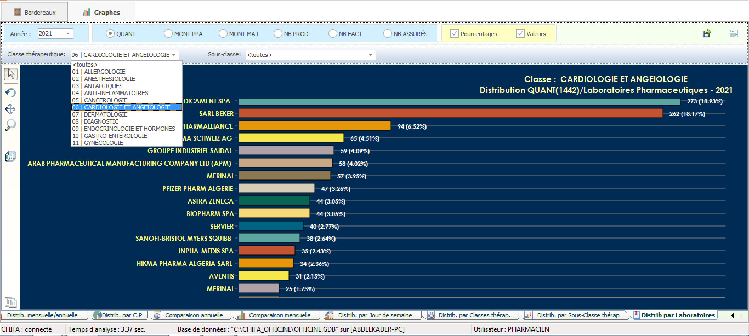Go to Distrib. par Jour de semaine tab
Viewport: 749px width, 336px height.
tap(373, 315)
